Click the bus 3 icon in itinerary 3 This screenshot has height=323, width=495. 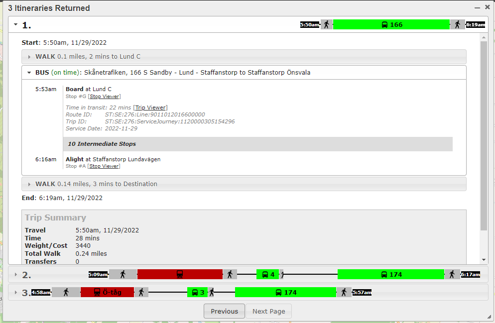[197, 292]
